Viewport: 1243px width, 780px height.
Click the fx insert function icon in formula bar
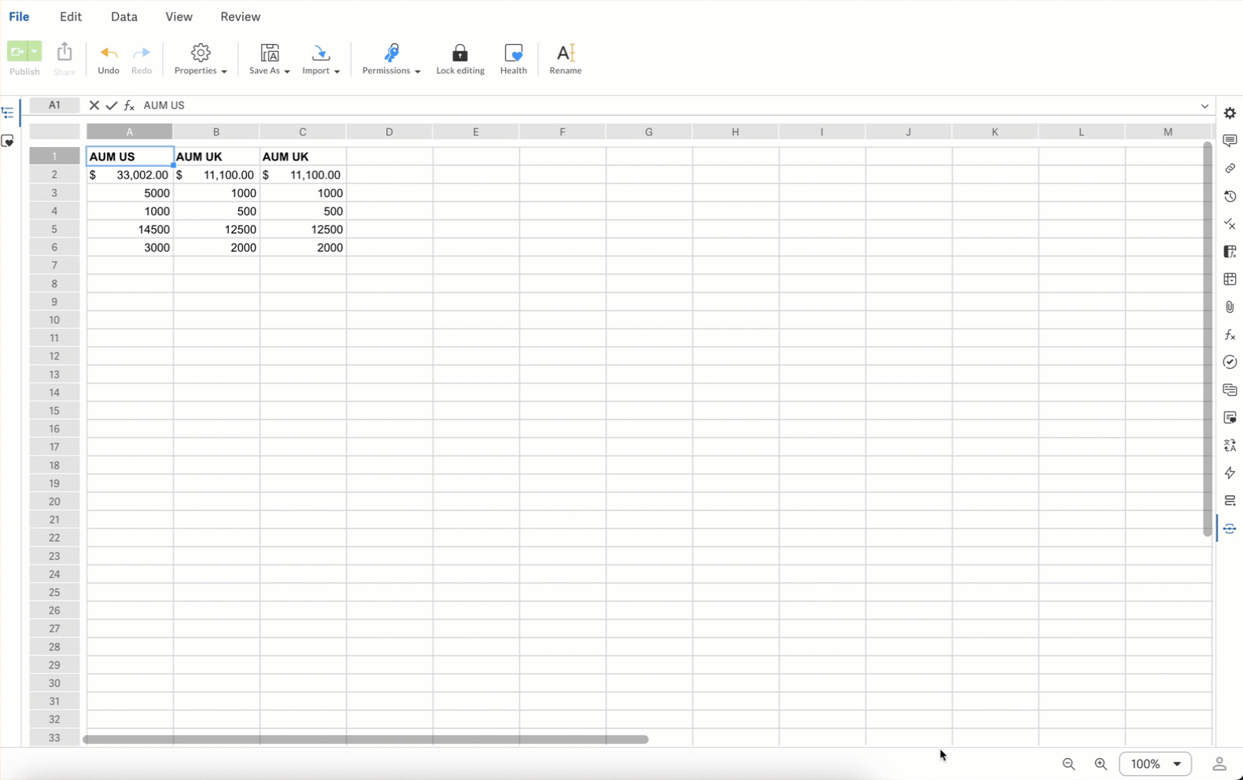(129, 105)
